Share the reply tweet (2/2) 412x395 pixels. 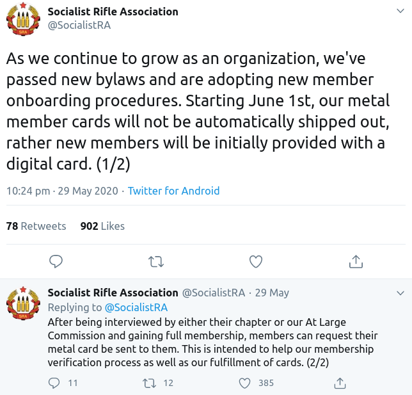pos(340,383)
